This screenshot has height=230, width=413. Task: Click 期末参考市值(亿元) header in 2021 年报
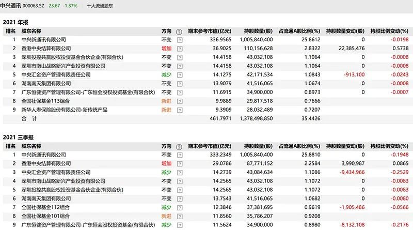point(210,31)
